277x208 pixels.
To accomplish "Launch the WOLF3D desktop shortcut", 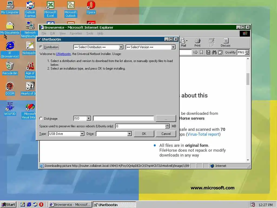I will pyautogui.click(x=10, y=109).
